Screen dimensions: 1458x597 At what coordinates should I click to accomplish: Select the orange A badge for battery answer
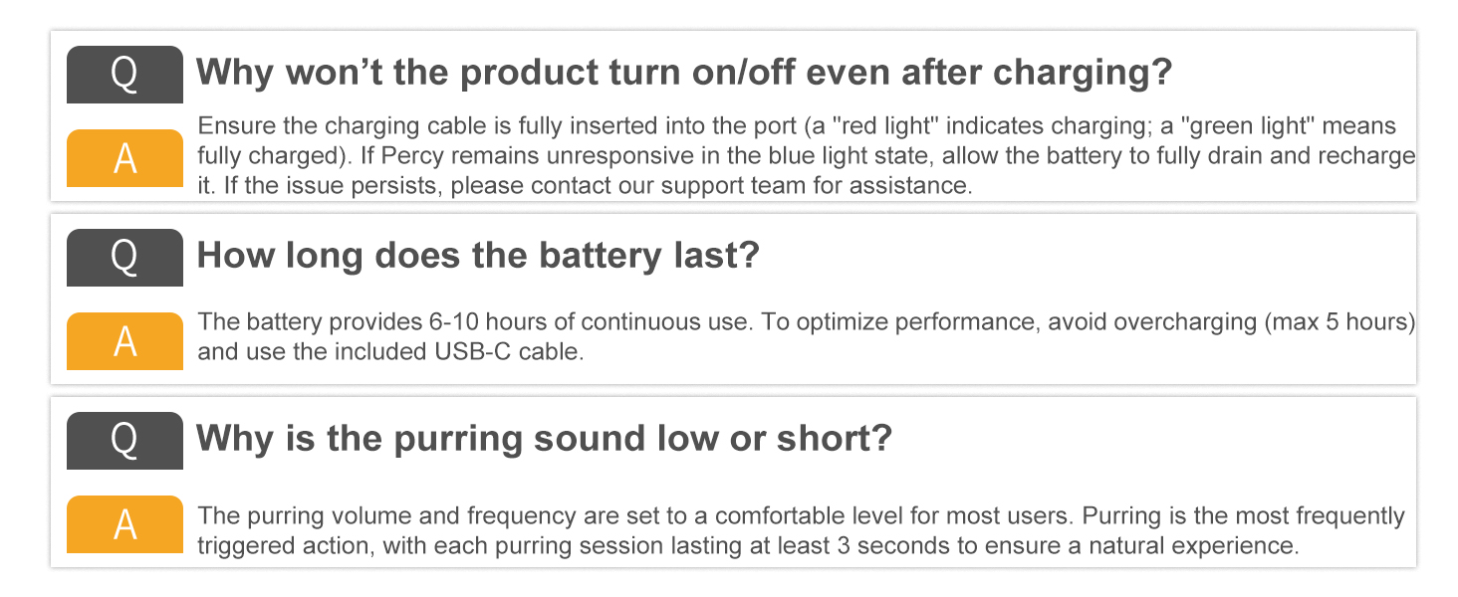coord(124,341)
